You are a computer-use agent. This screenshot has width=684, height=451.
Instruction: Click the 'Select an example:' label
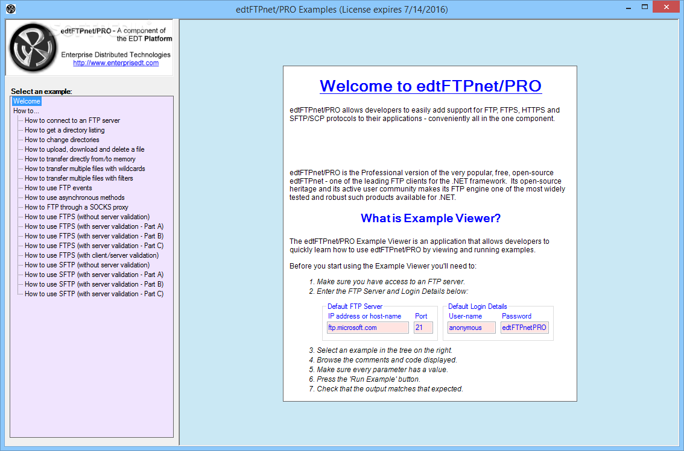42,92
